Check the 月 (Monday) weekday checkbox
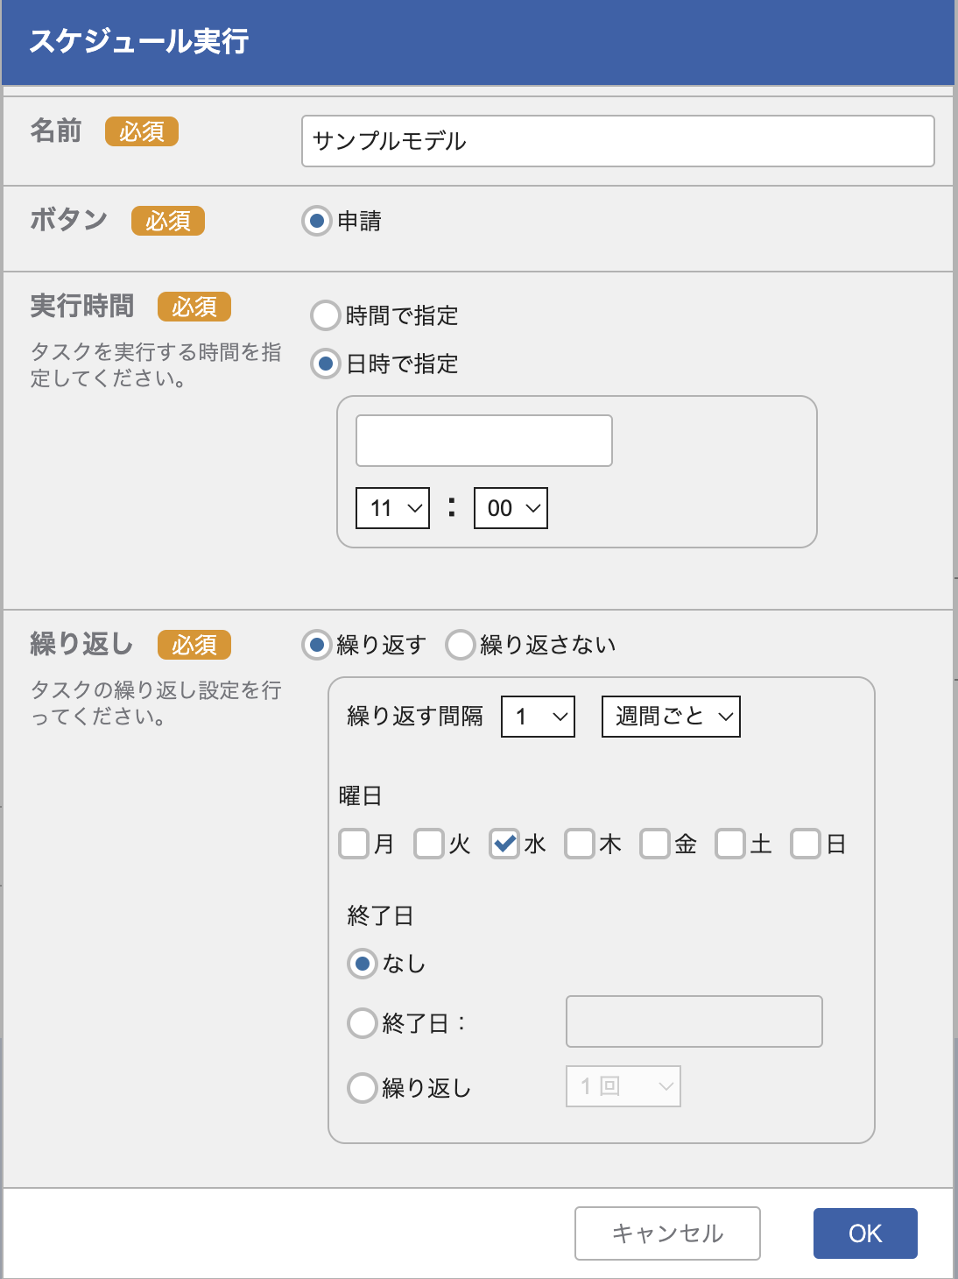The image size is (958, 1279). coord(353,844)
